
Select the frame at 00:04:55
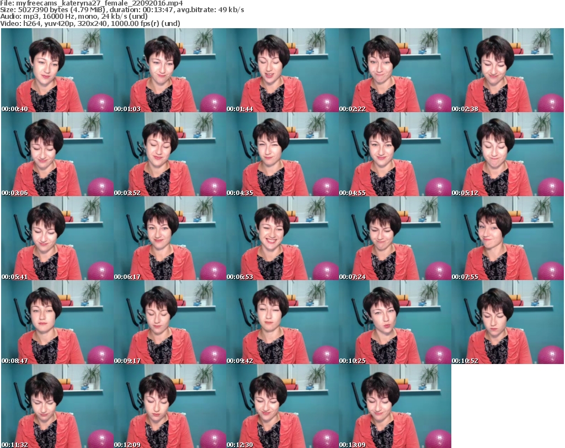click(x=395, y=154)
